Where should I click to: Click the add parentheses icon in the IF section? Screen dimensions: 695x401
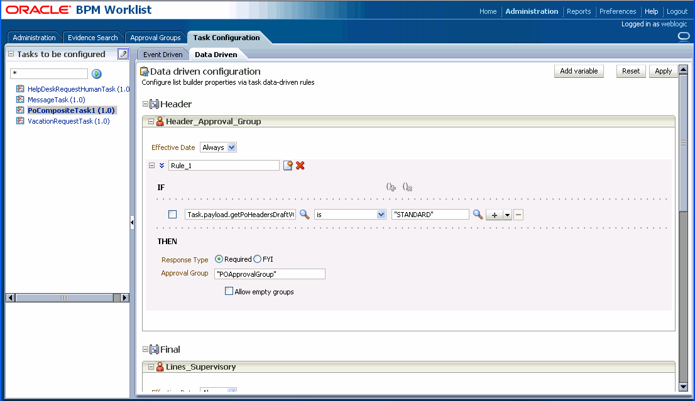click(x=390, y=186)
